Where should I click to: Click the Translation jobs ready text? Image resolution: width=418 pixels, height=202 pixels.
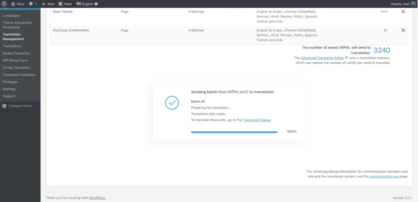click(x=209, y=114)
